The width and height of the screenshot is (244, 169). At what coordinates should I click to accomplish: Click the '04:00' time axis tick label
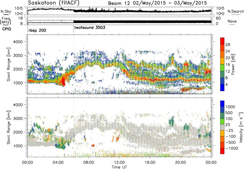coord(58,163)
